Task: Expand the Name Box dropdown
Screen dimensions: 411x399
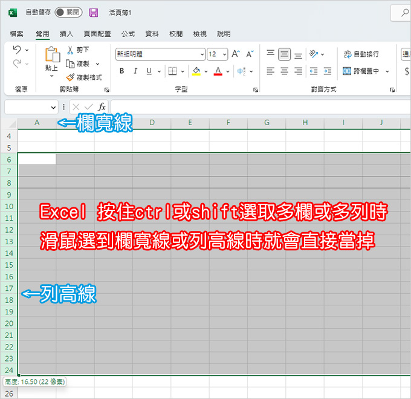Action: pyautogui.click(x=53, y=107)
